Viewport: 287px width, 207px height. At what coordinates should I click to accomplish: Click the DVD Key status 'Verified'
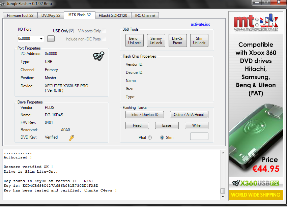point(51,137)
